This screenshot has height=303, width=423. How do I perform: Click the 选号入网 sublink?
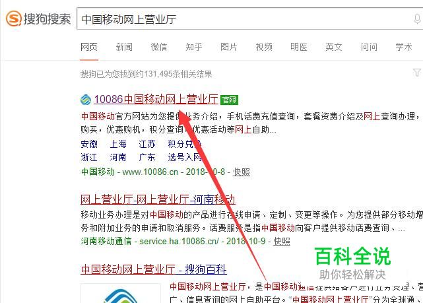(185, 157)
